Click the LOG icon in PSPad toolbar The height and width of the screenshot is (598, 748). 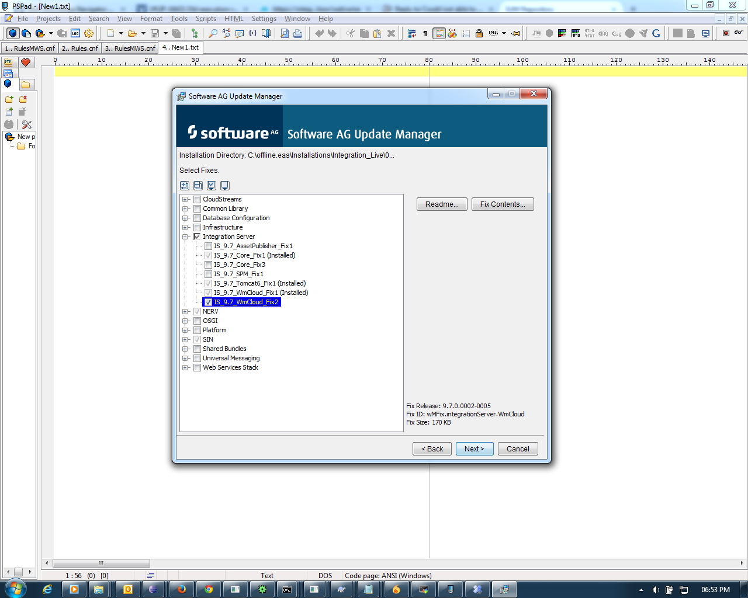click(75, 33)
